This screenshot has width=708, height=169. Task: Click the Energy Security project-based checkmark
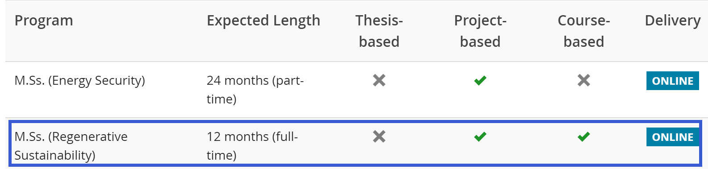(x=480, y=80)
